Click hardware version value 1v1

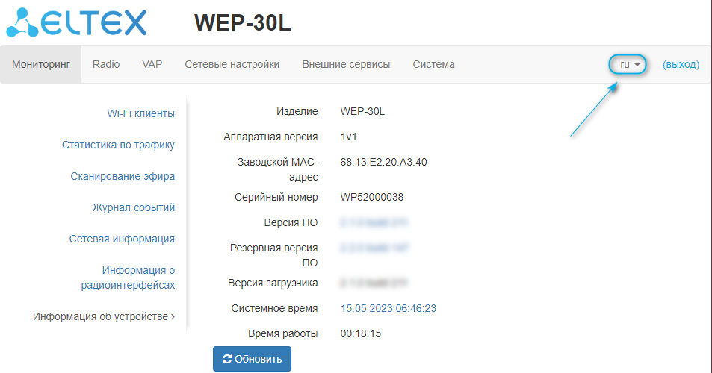tap(348, 137)
